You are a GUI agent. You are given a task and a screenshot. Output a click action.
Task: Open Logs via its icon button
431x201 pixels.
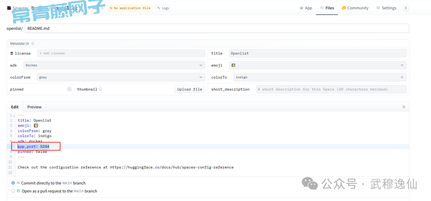click(162, 8)
